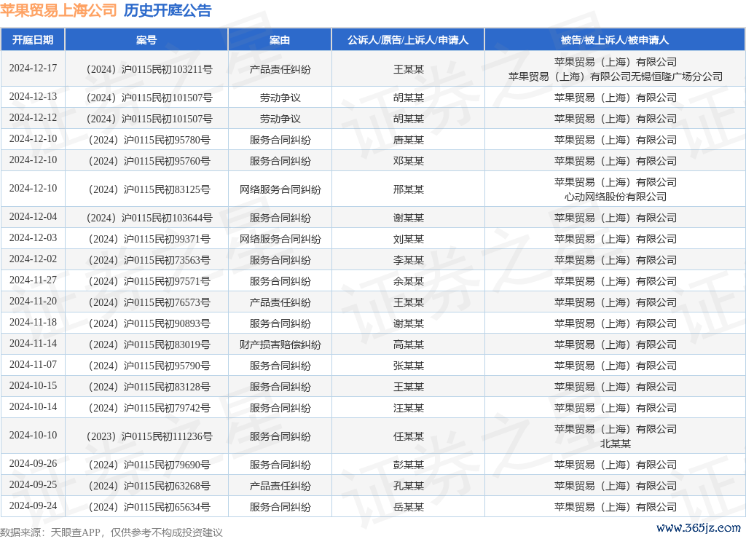Select the date 2024-11-27
Screen dimensions: 746x539
(x=33, y=280)
